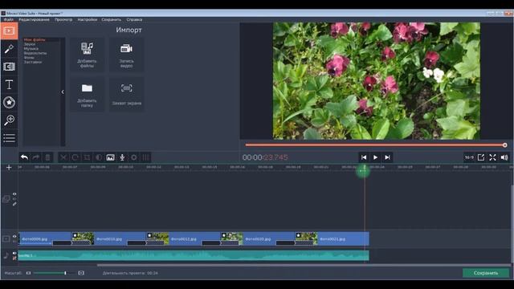Select Музыка category

click(31, 48)
